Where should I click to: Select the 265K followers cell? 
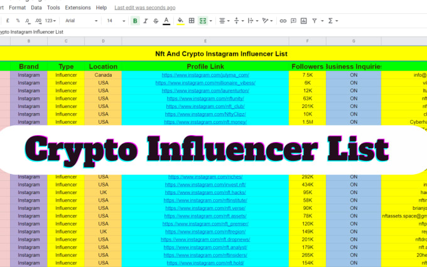tap(308, 255)
